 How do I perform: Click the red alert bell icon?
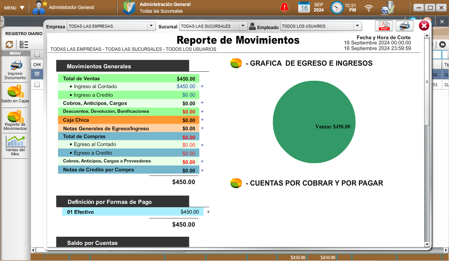tap(285, 7)
